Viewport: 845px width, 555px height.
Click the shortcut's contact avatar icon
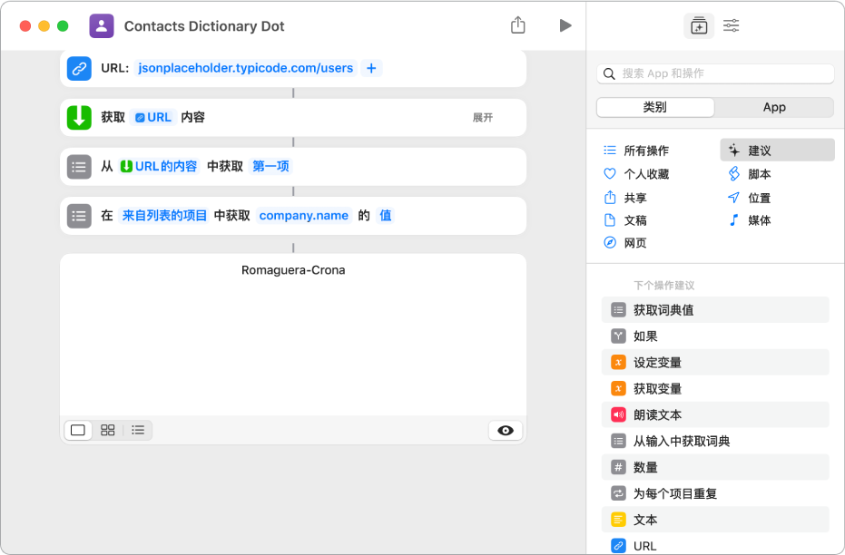(101, 25)
